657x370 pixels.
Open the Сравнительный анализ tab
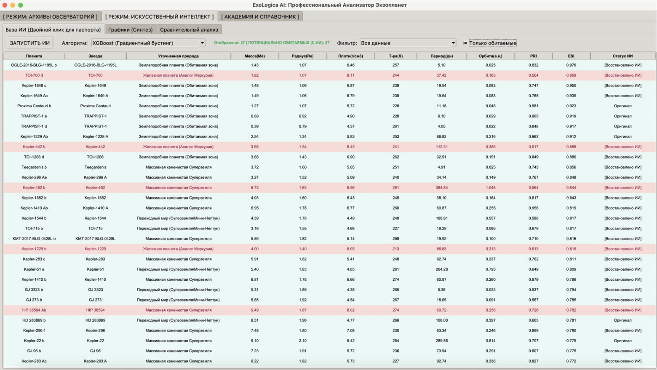coord(189,30)
